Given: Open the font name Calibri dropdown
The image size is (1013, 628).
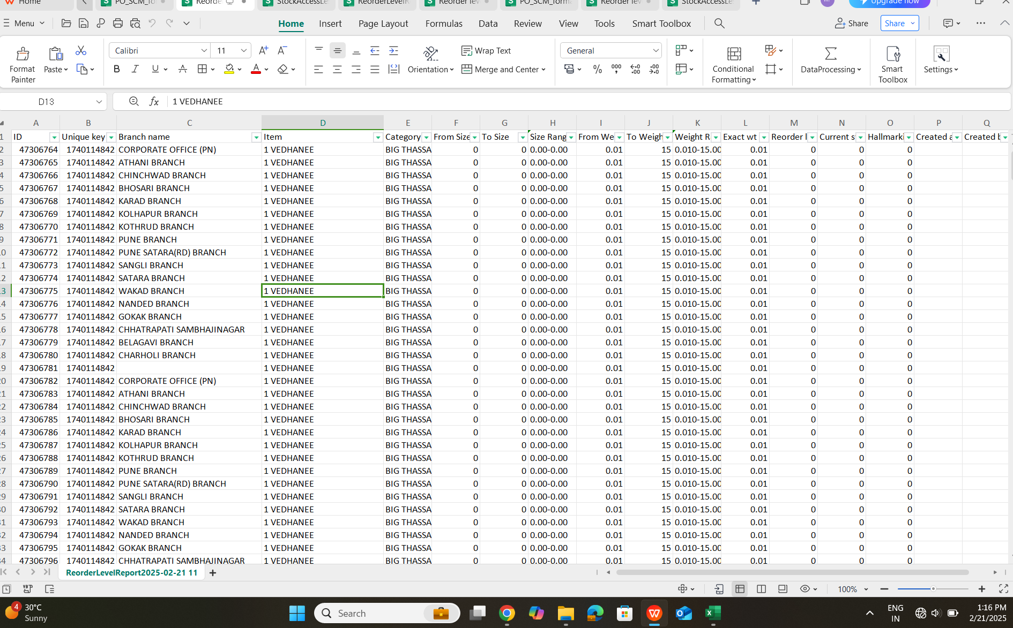Looking at the screenshot, I should [204, 50].
